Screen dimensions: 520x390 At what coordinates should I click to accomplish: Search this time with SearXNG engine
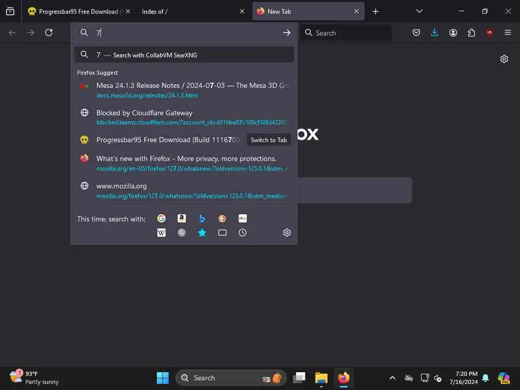point(182,233)
